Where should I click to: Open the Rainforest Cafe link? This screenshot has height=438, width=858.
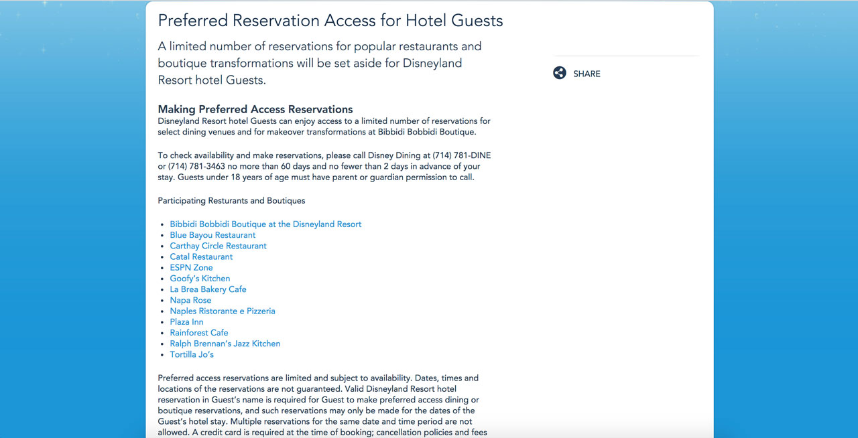pyautogui.click(x=199, y=333)
